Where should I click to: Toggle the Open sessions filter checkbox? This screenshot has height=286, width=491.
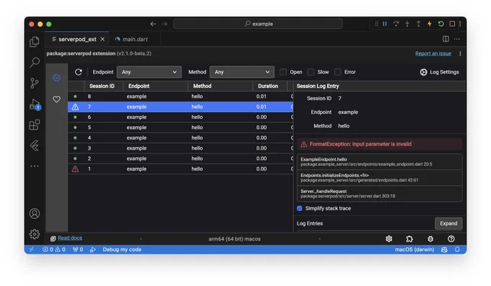click(283, 72)
